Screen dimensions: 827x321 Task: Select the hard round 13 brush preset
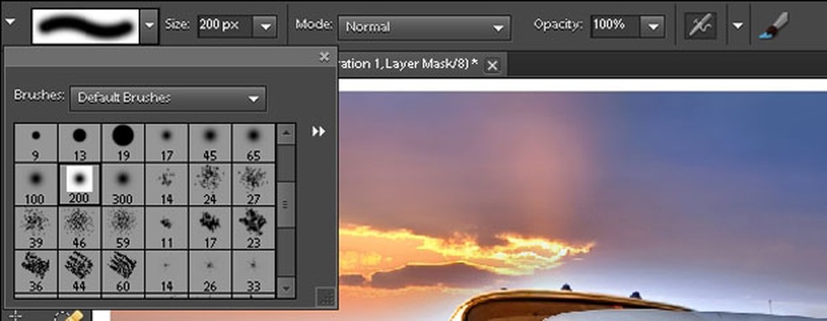79,143
